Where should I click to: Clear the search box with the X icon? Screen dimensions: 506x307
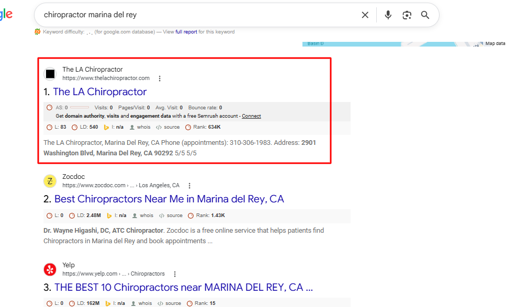[x=365, y=15]
